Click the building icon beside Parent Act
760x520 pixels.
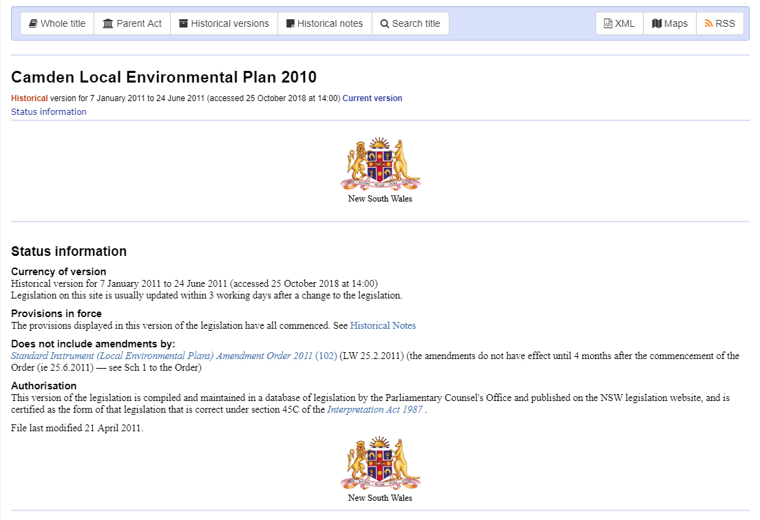click(107, 23)
